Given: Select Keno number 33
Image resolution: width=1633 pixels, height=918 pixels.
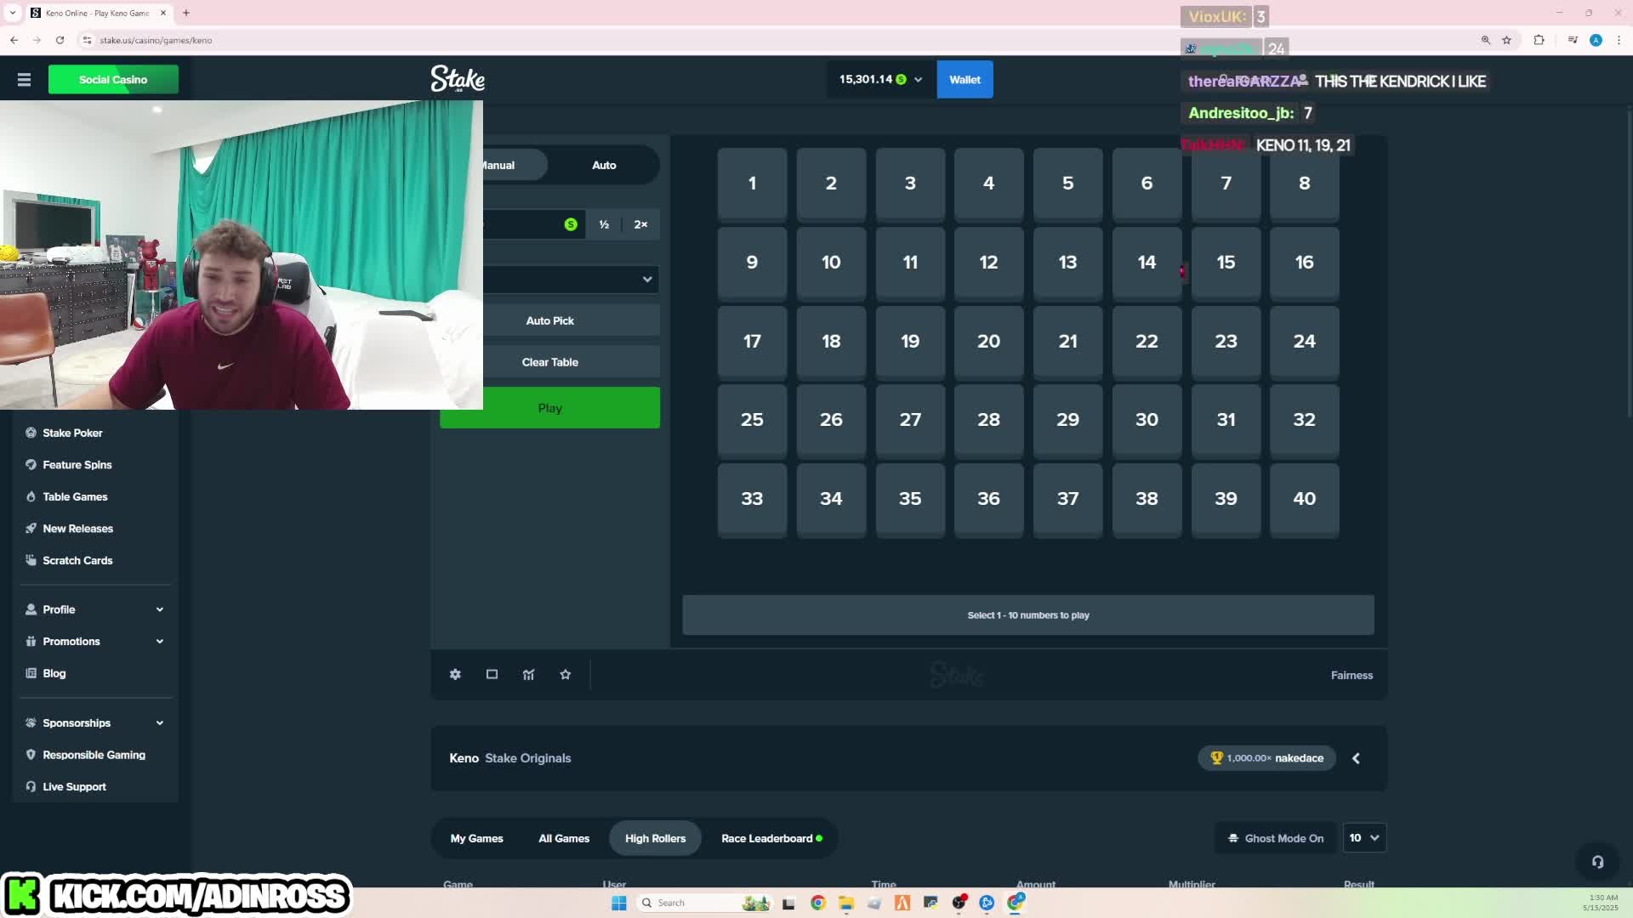Looking at the screenshot, I should 752,499.
